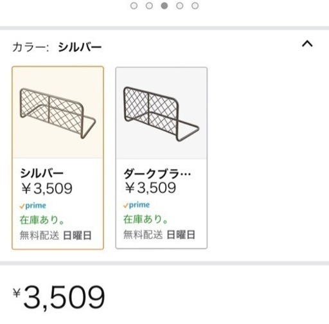
Task: Select the second carousel page dot
Action: (149, 6)
